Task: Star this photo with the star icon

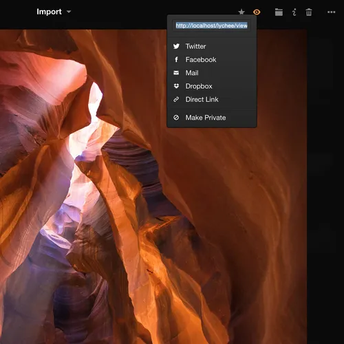Action: click(x=241, y=12)
